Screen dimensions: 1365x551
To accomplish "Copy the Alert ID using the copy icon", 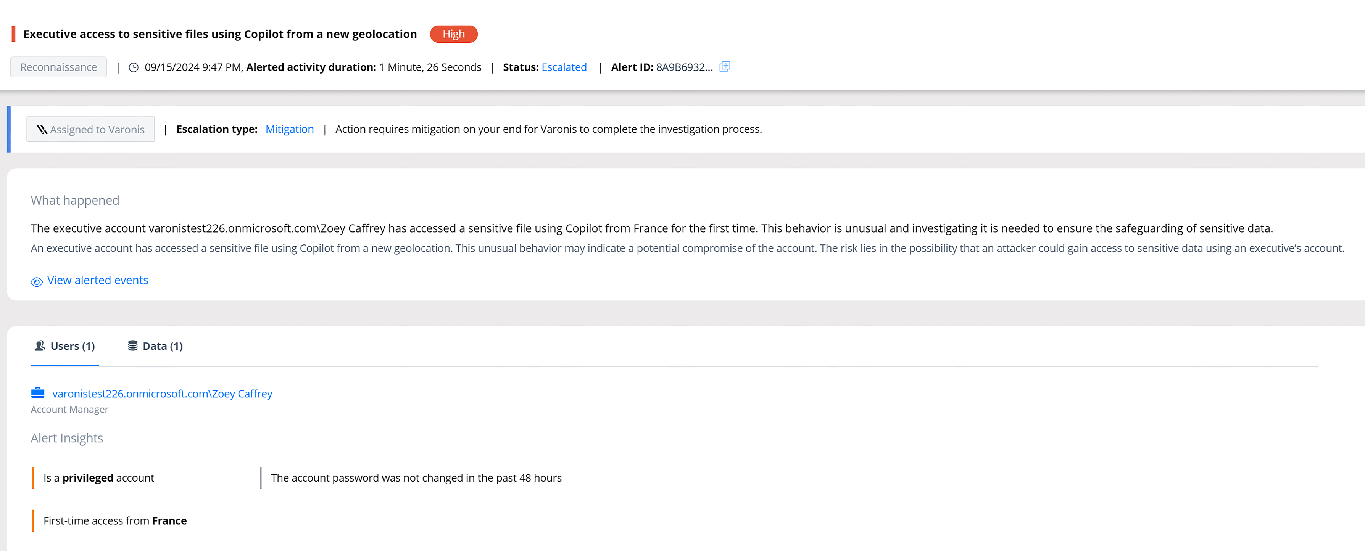I will point(724,67).
